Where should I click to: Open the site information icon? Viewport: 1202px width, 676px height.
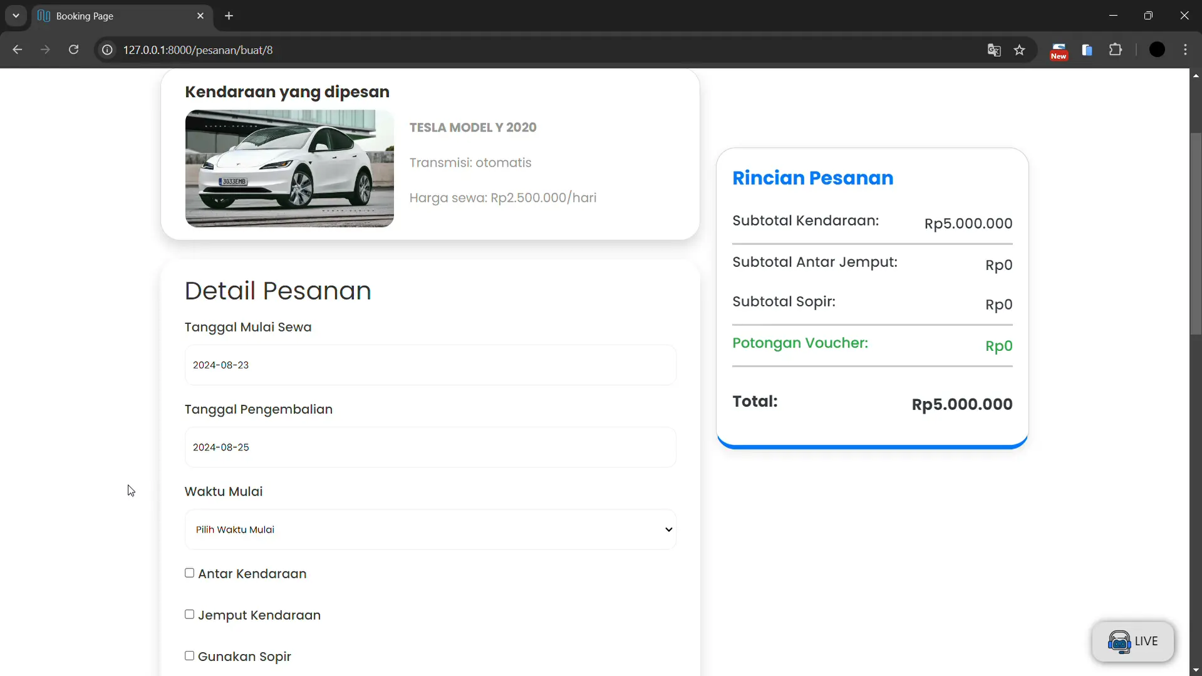coord(107,50)
